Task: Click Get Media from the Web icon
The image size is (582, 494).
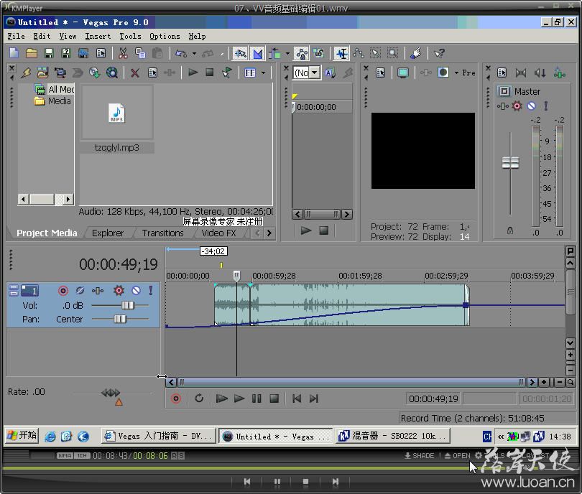Action: pos(111,73)
